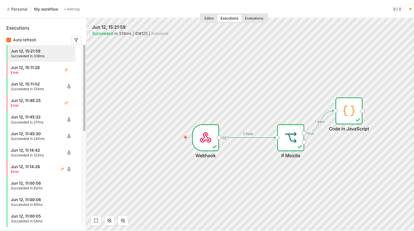Click the Succeeded status text in header

point(103,34)
